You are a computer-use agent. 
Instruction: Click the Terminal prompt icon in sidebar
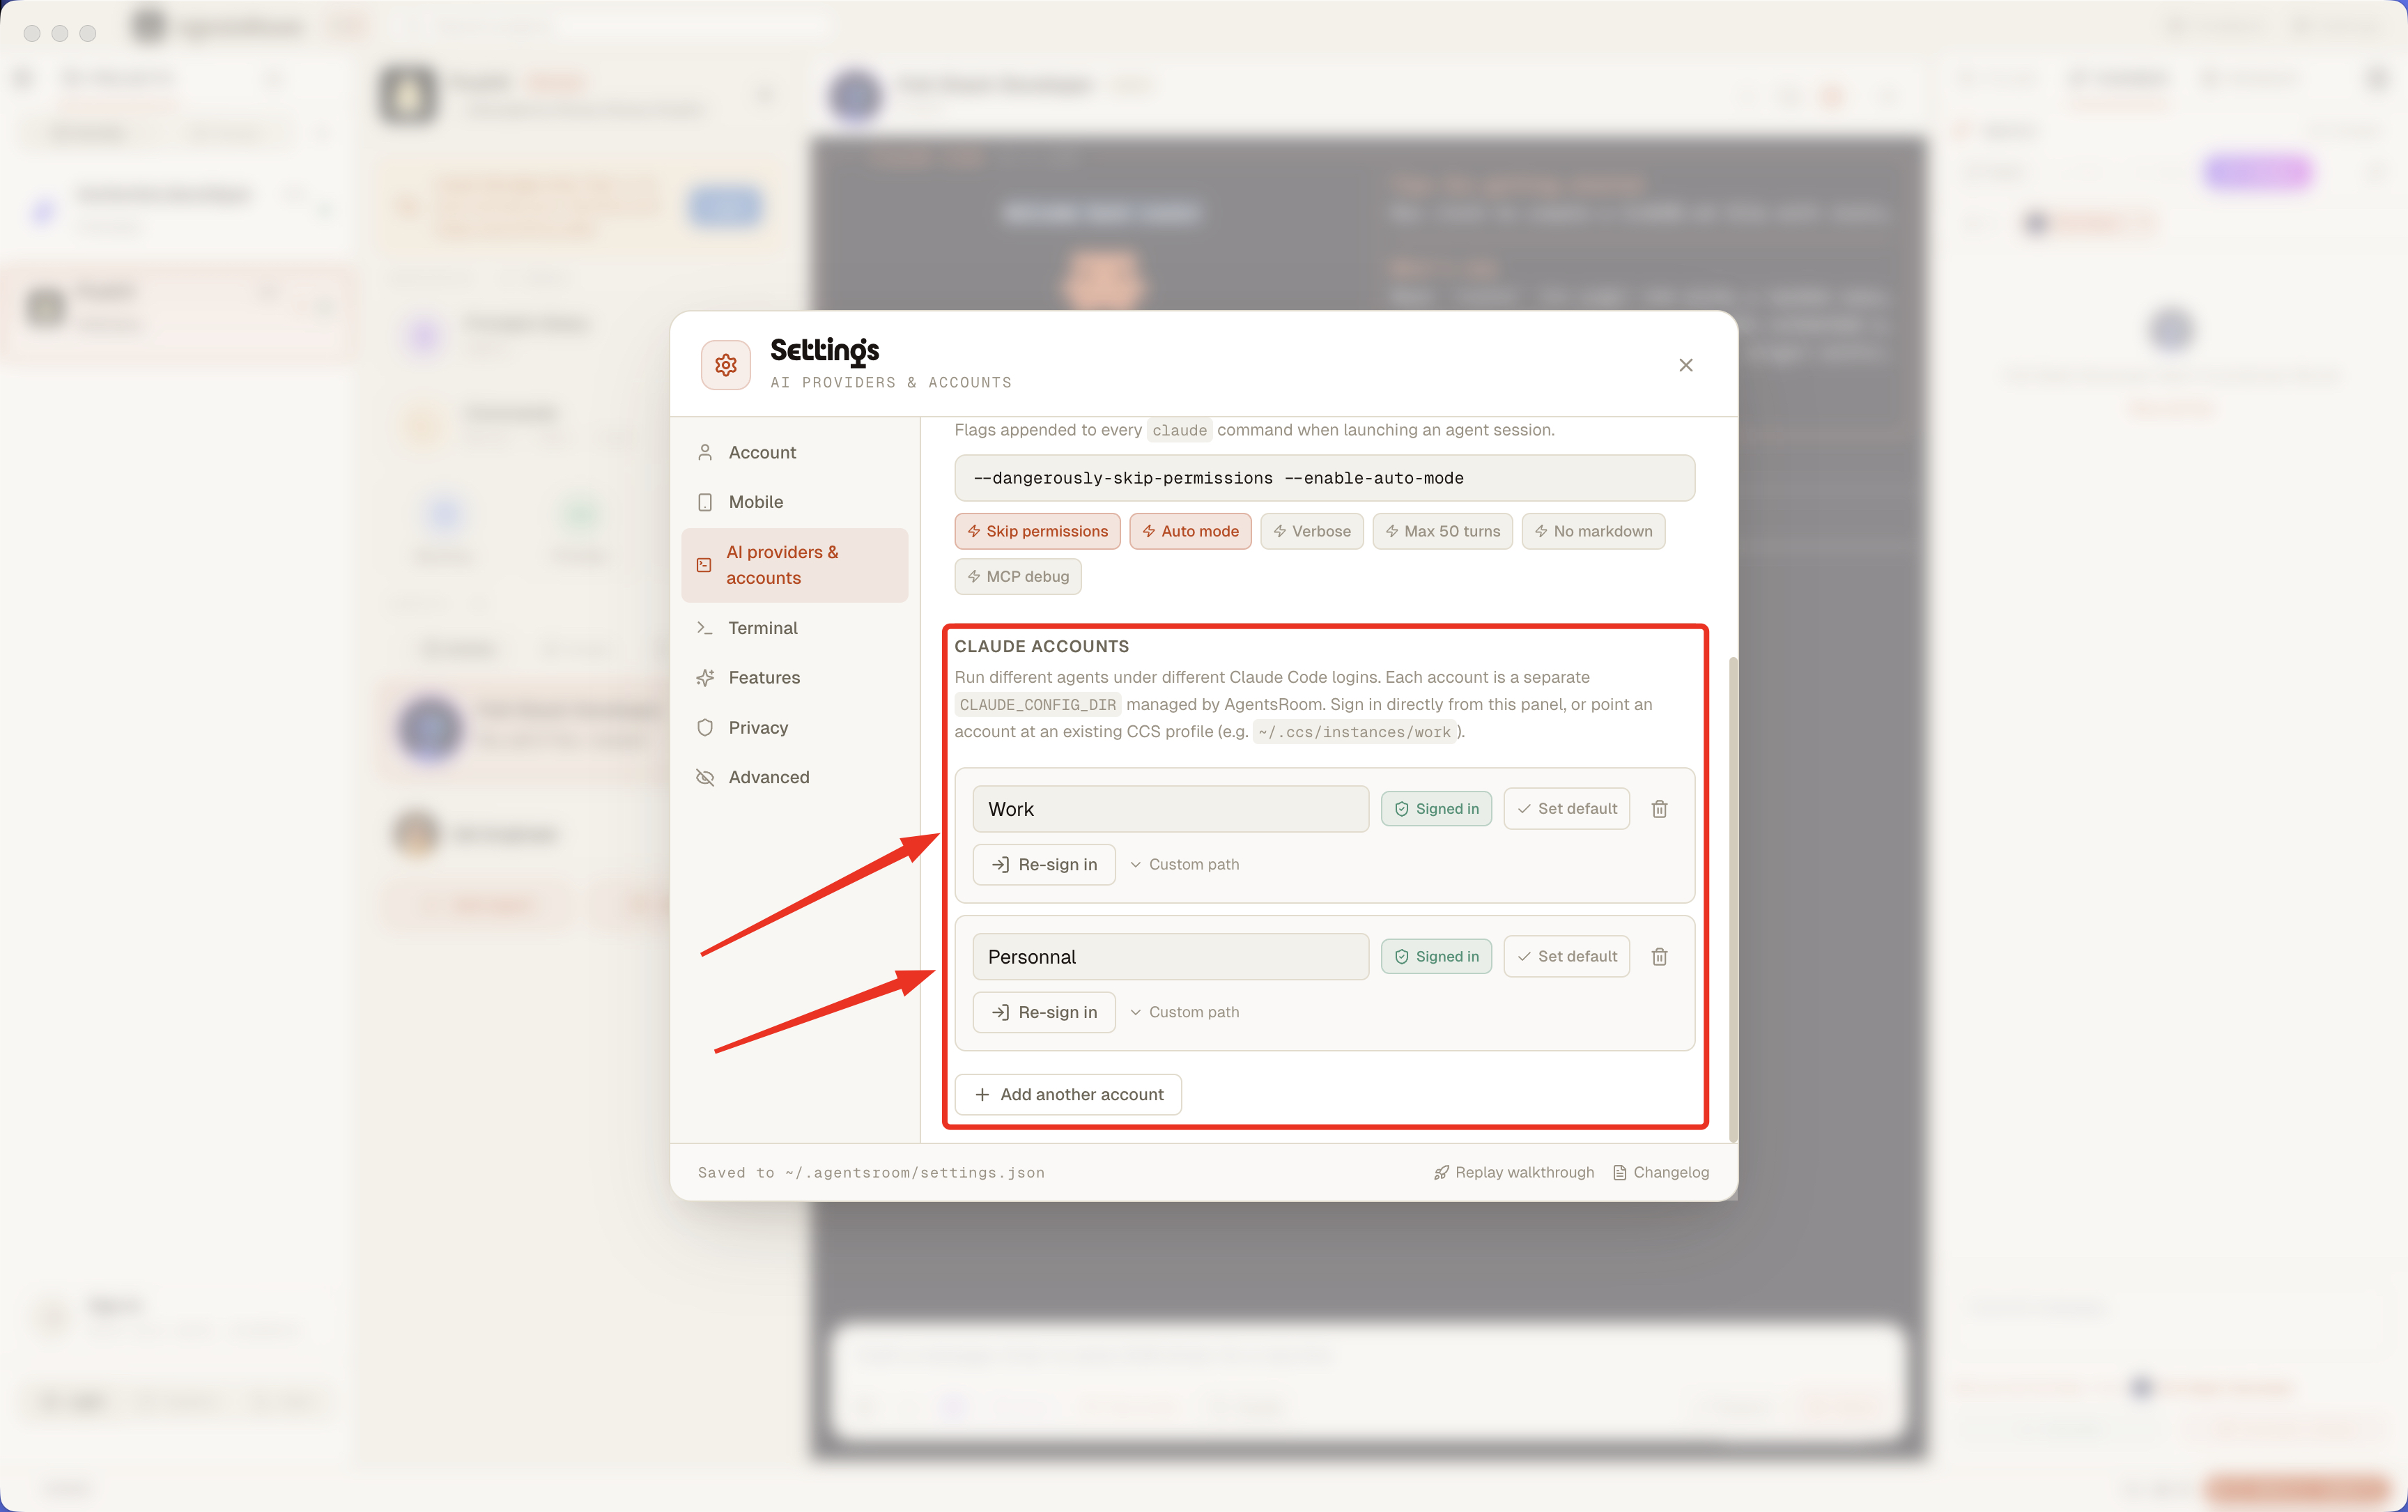point(705,628)
